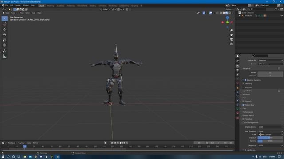
Task: Open the Object Mode dropdown
Action: click(x=10, y=13)
